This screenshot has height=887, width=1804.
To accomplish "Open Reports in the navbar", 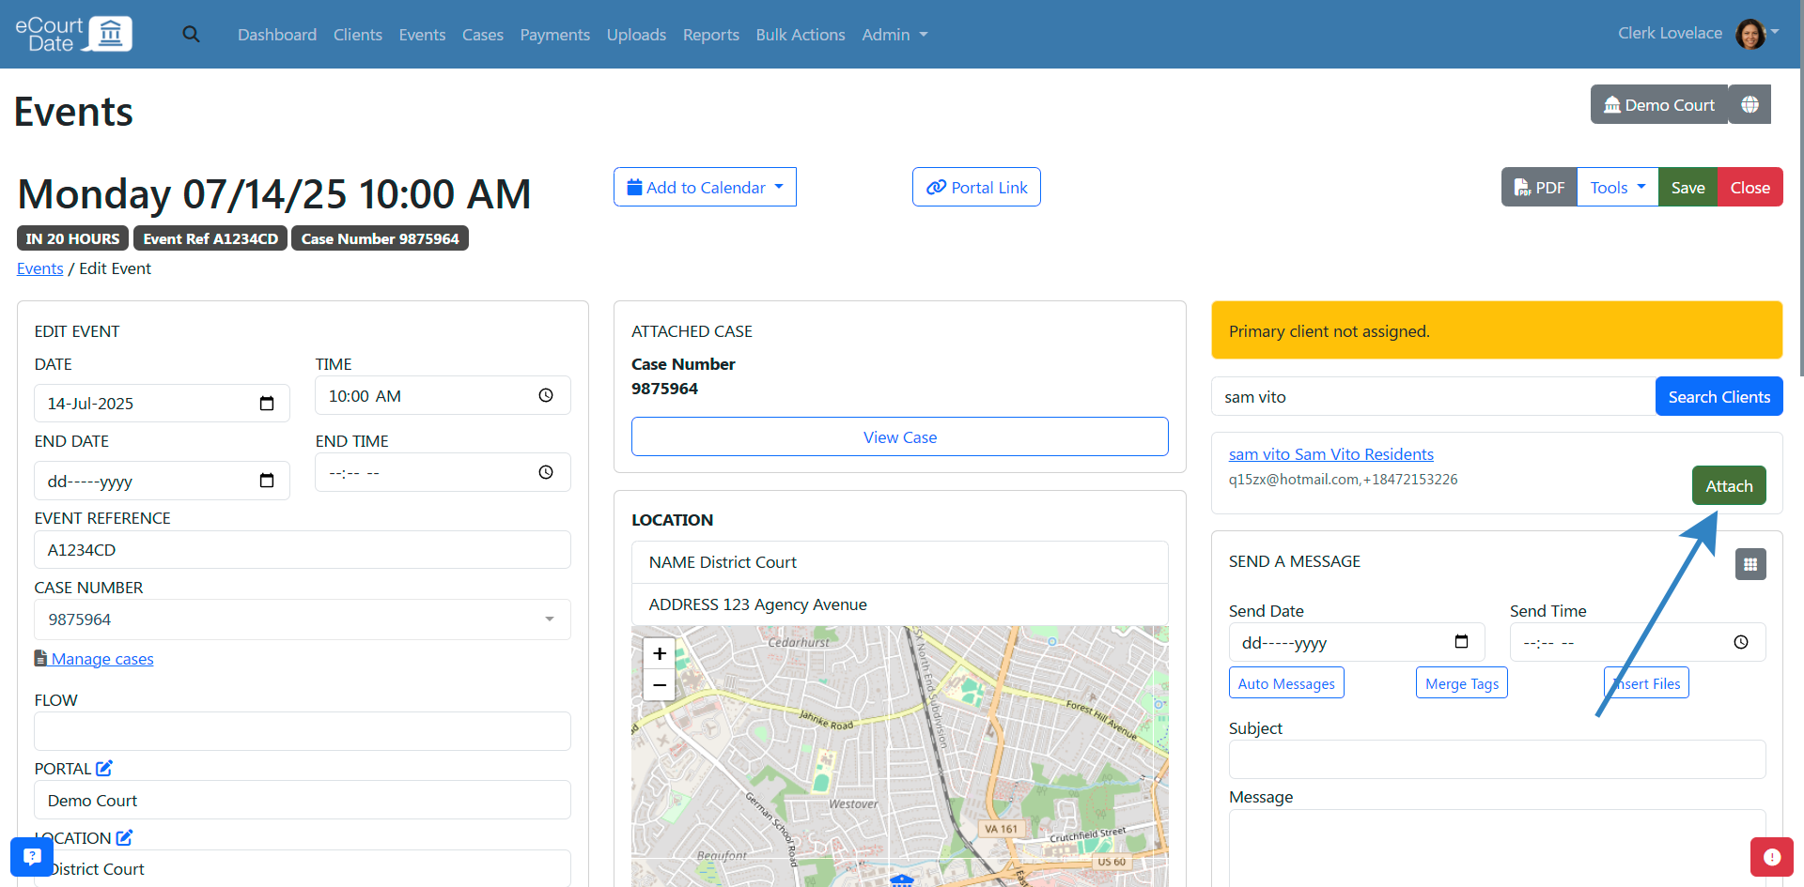I will coord(711,35).
